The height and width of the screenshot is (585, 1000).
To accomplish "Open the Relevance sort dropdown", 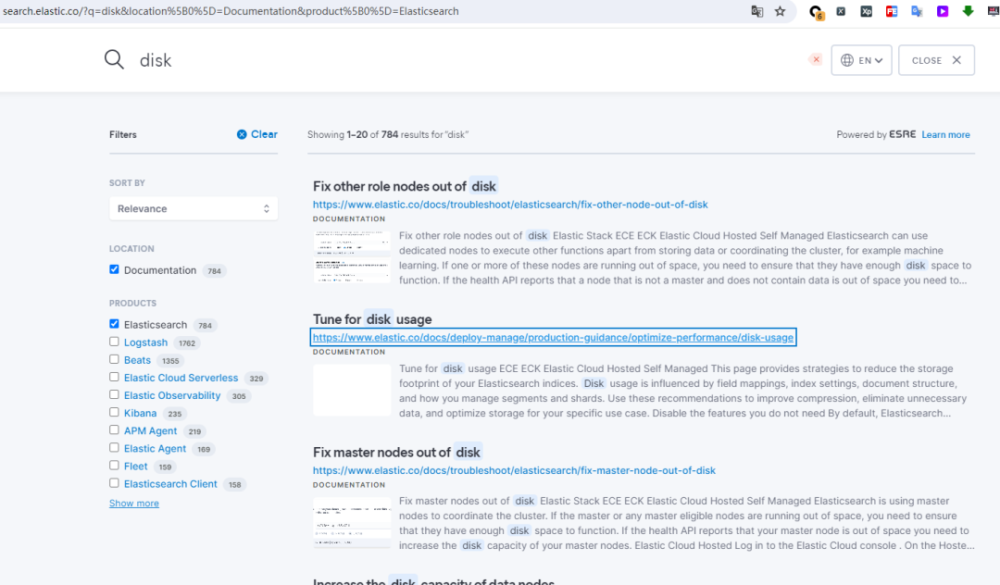I will click(194, 209).
